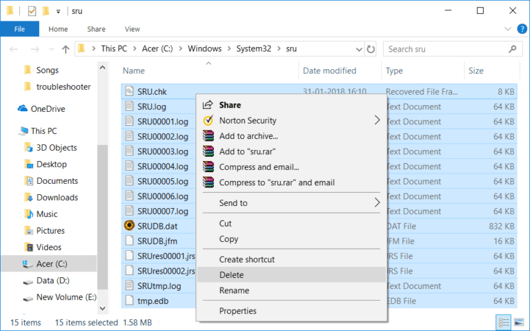Click the OneDrive cloud icon in sidebar
Image resolution: width=530 pixels, height=331 pixels.
(x=23, y=108)
